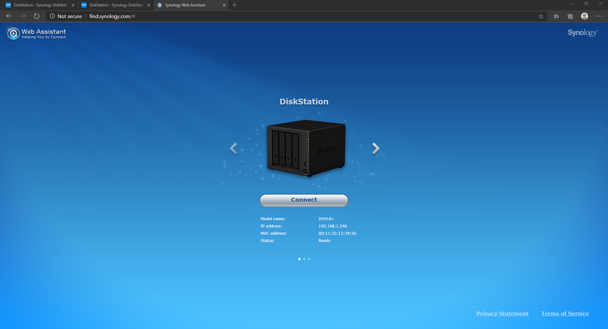This screenshot has height=329, width=608.
Task: Click the Synology brand logo
Action: 582,33
